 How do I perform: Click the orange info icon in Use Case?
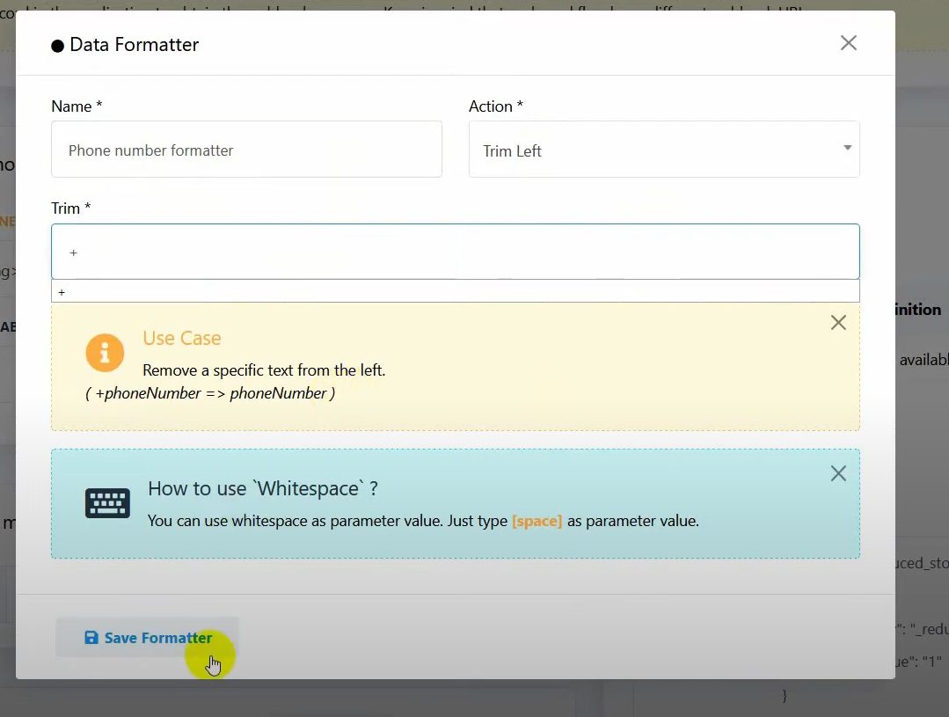(105, 353)
